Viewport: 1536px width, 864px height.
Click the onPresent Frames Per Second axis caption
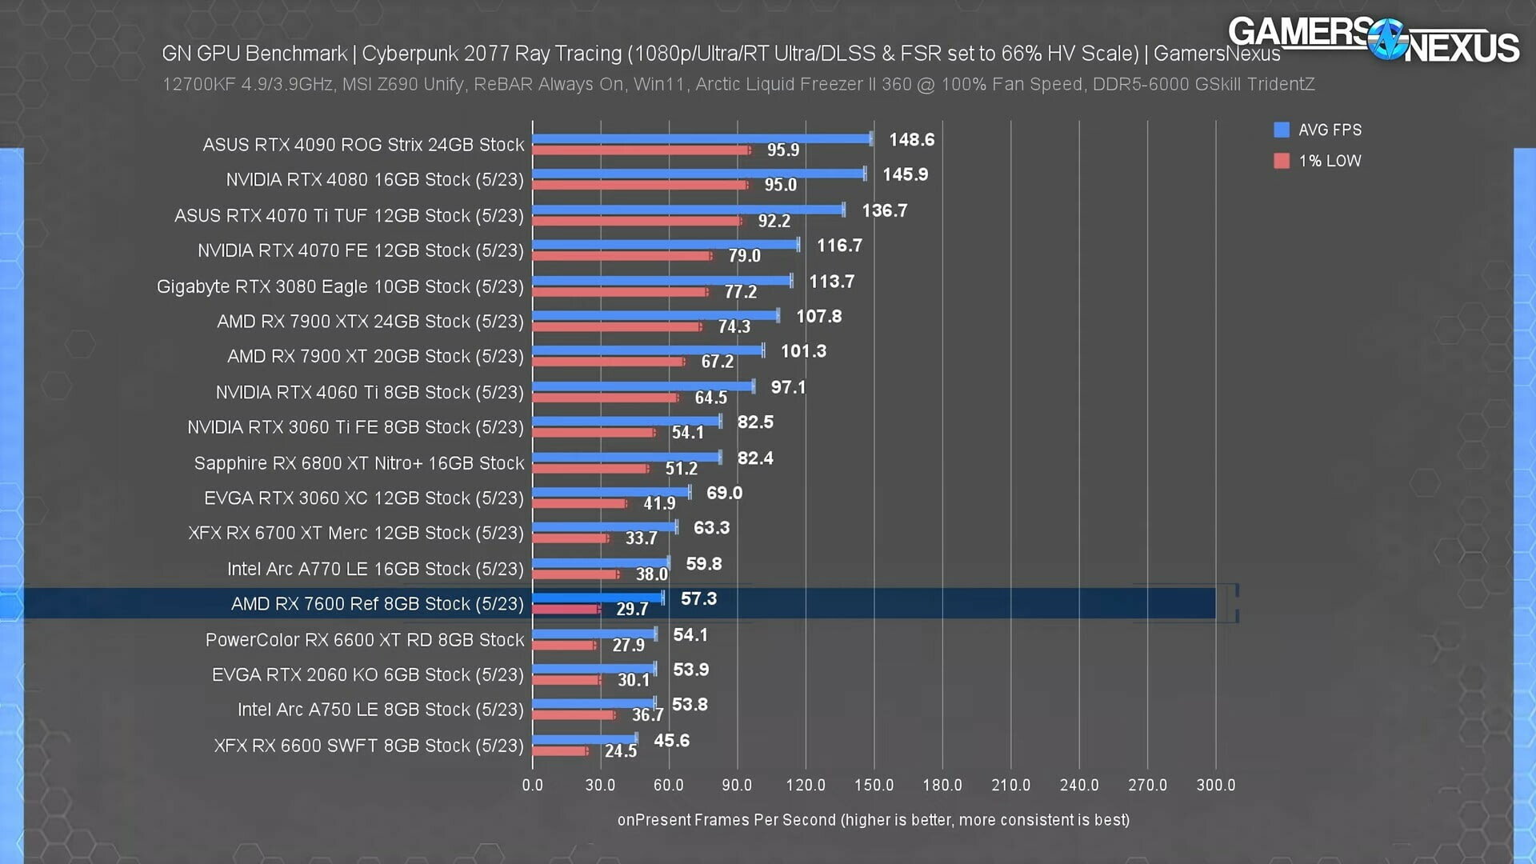point(873,820)
